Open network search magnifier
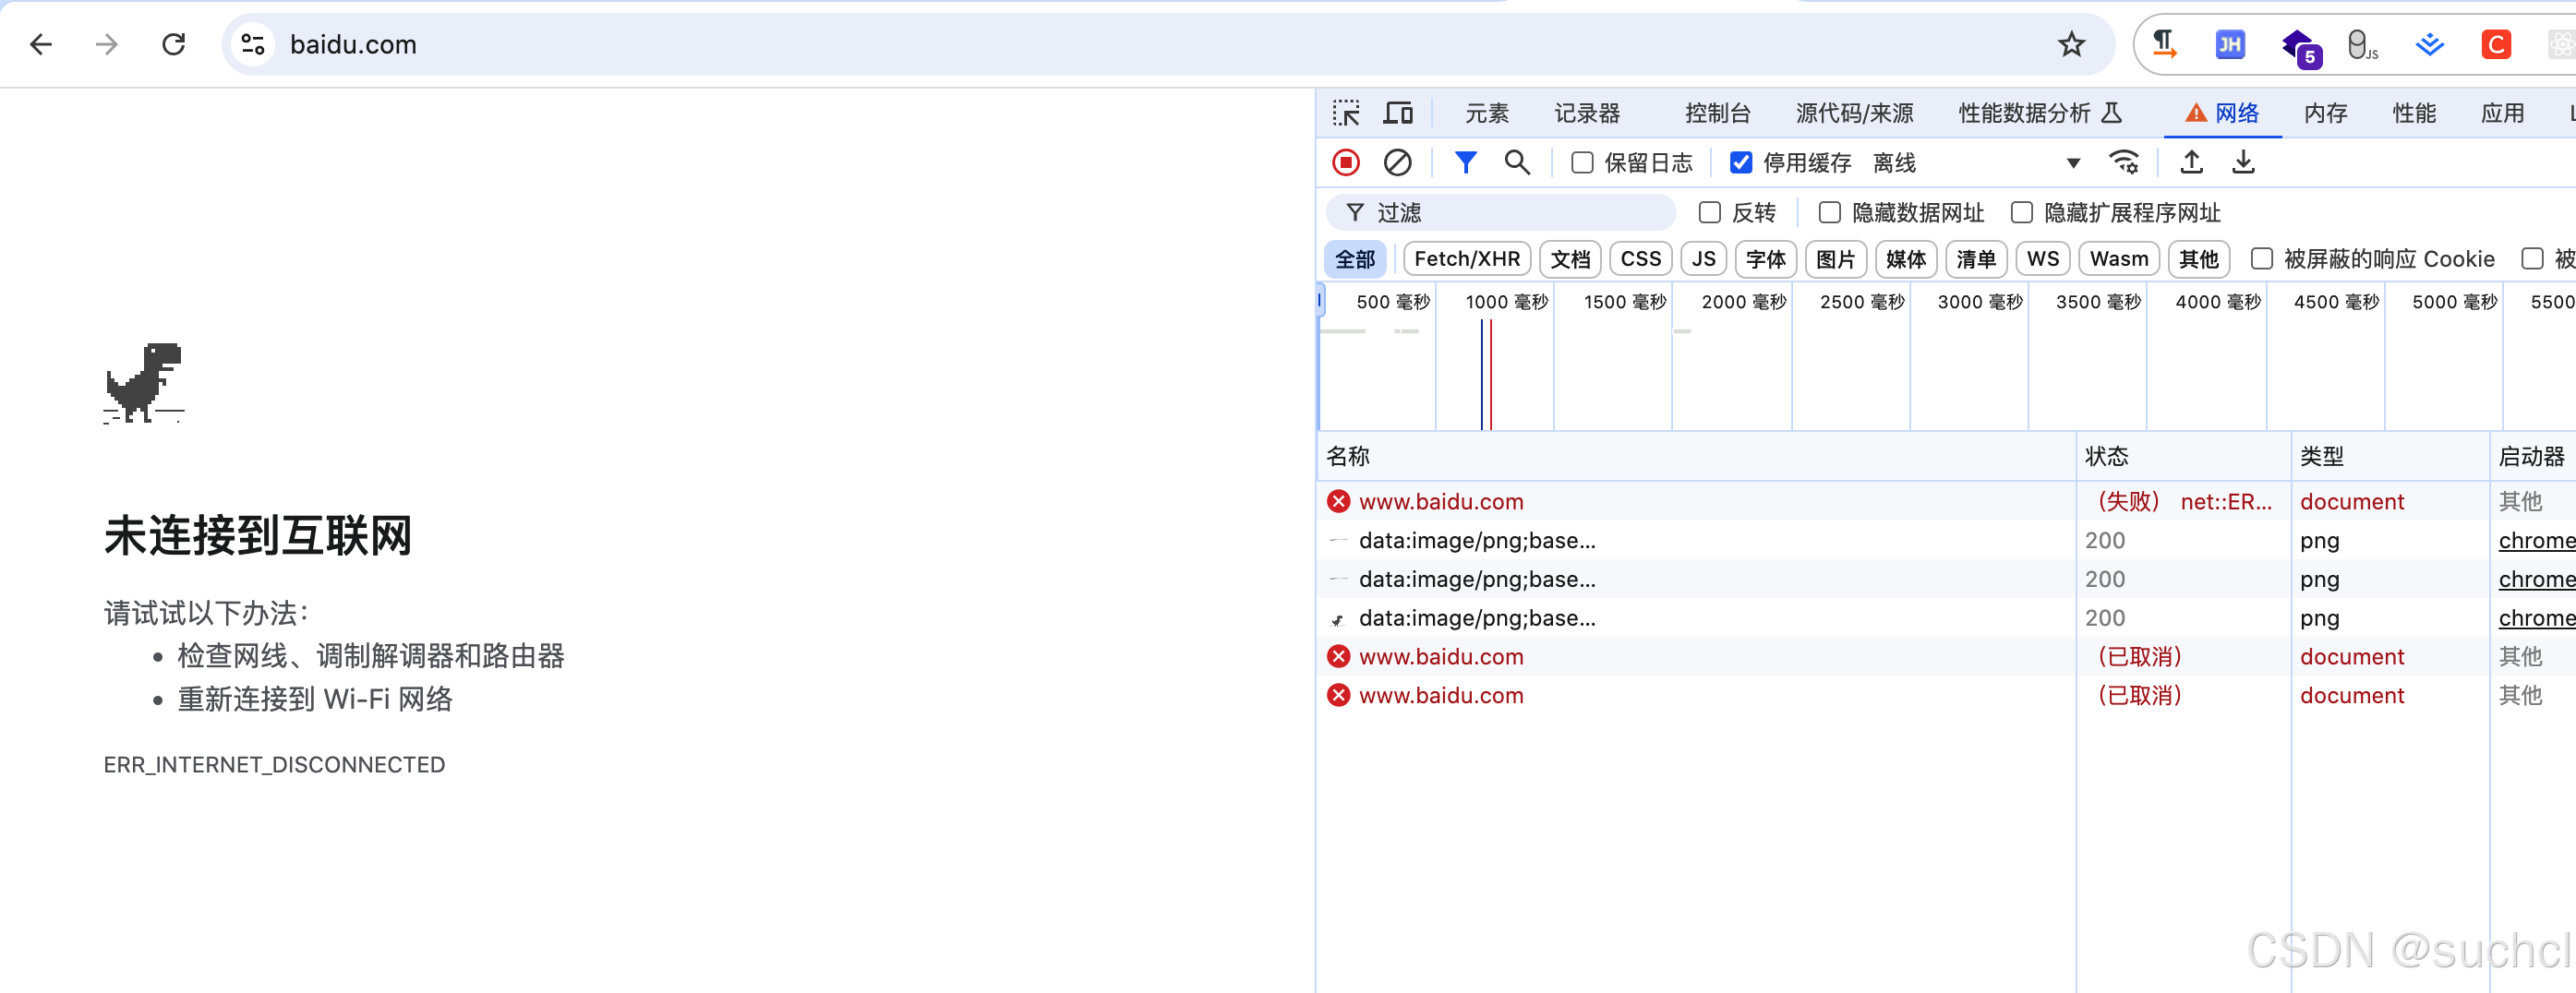The height and width of the screenshot is (993, 2576). [x=1517, y=162]
